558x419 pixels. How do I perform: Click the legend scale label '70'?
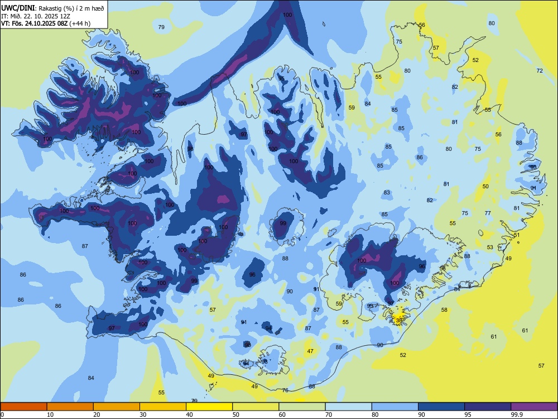(329, 415)
